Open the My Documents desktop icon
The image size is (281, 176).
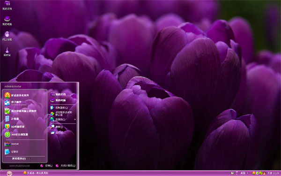(7, 5)
